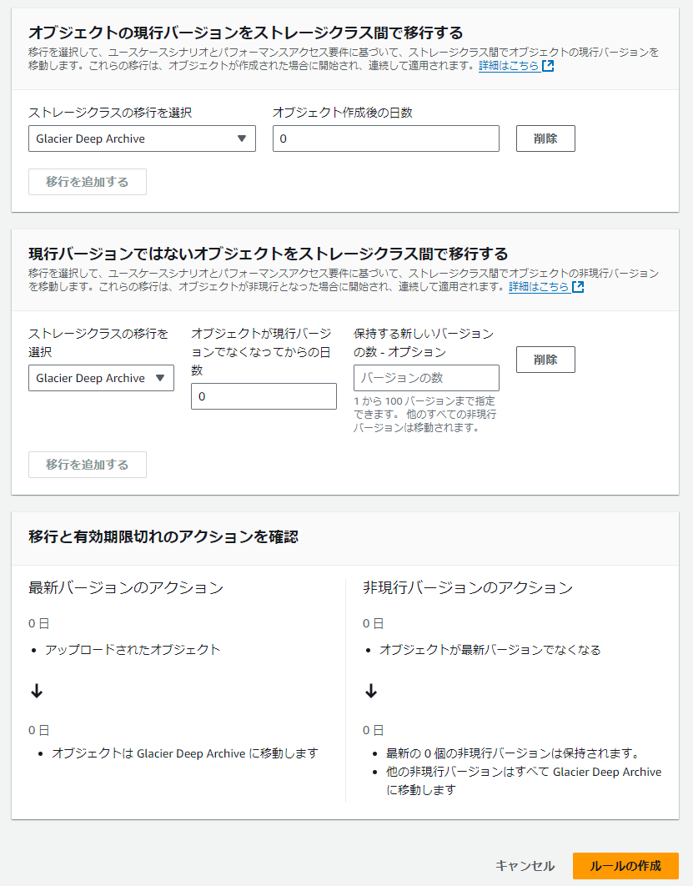Click heading 現行バージョンではないオブジェクトをストレージクラス間で移行する
693x886 pixels.
pos(269,253)
